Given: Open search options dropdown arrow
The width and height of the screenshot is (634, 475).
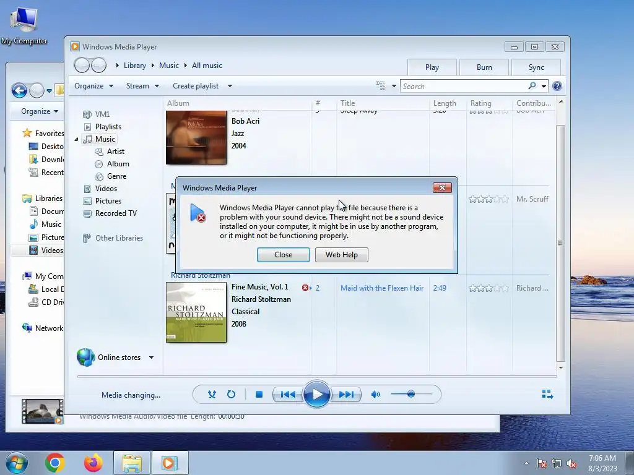Looking at the screenshot, I should 544,86.
